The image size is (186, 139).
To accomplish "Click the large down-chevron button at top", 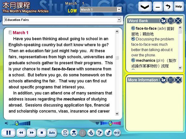I will click(145, 6).
